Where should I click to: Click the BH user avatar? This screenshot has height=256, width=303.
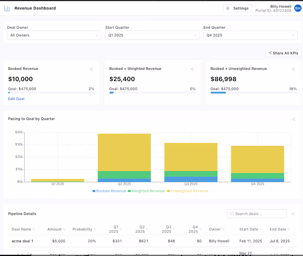pyautogui.click(x=298, y=8)
